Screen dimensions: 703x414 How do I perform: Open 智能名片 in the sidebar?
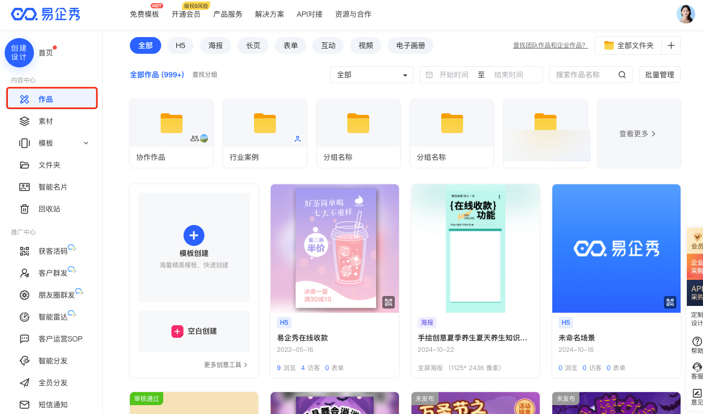pyautogui.click(x=53, y=187)
